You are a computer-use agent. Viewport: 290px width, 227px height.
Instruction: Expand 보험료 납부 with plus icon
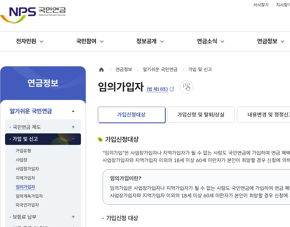click(x=73, y=217)
